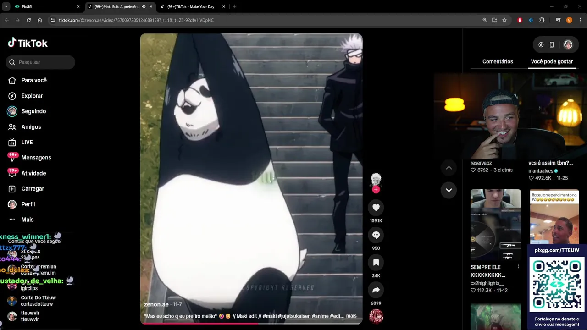Open reservapz account link

tap(481, 163)
